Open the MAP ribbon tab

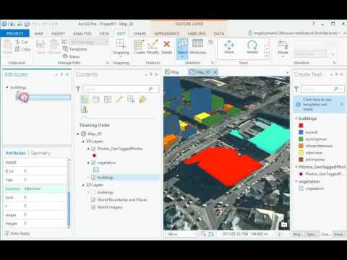[39, 33]
